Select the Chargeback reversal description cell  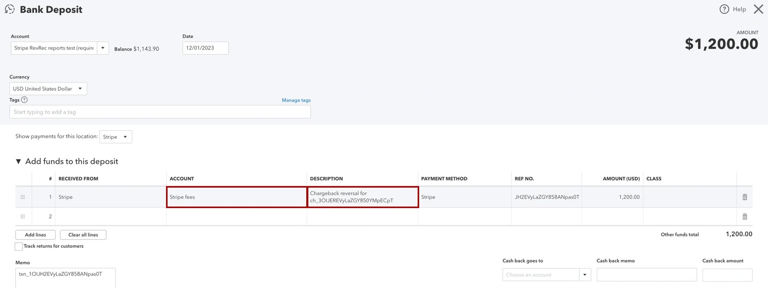click(x=363, y=197)
